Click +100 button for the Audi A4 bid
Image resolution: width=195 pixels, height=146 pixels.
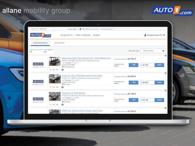[x=133, y=100]
